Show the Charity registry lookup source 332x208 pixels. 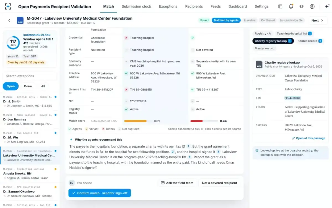point(273,41)
